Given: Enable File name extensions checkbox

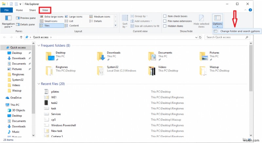Looking at the screenshot, I should pos(165,21).
